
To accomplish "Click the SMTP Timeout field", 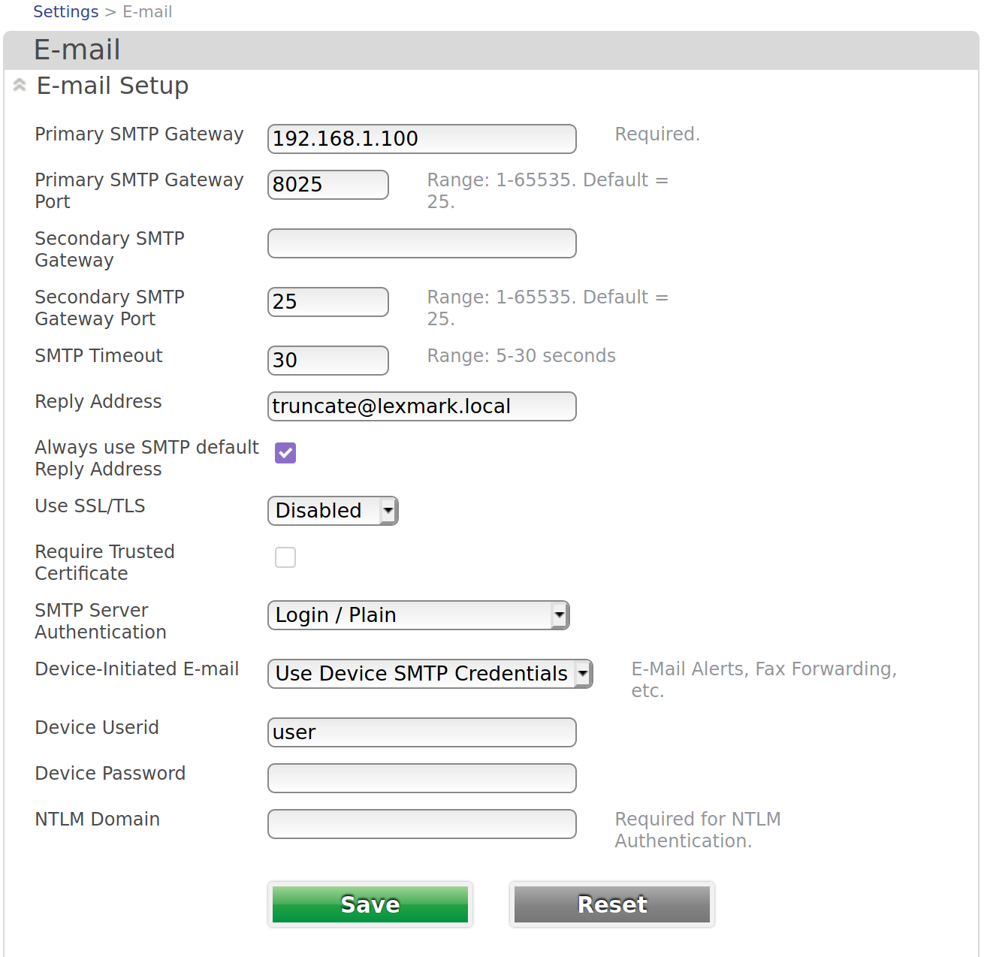I will [x=327, y=361].
